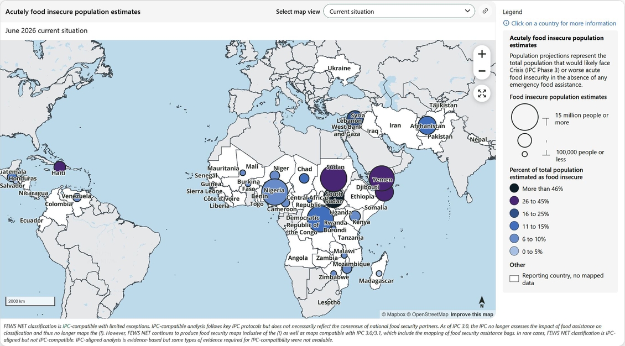Click the Lesotho label on the map
The height and width of the screenshot is (346, 625).
click(329, 302)
